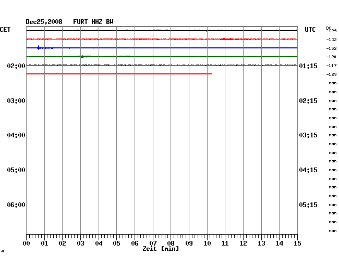The height and width of the screenshot is (257, 339).
Task: Click the DC offset value -152
Action: (331, 48)
